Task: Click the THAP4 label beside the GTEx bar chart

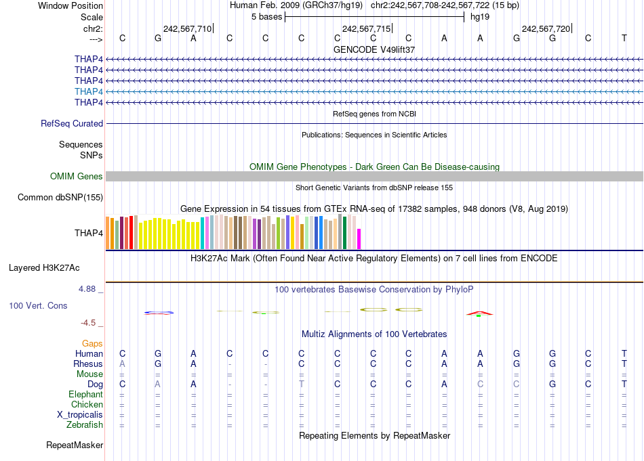Action: point(89,233)
